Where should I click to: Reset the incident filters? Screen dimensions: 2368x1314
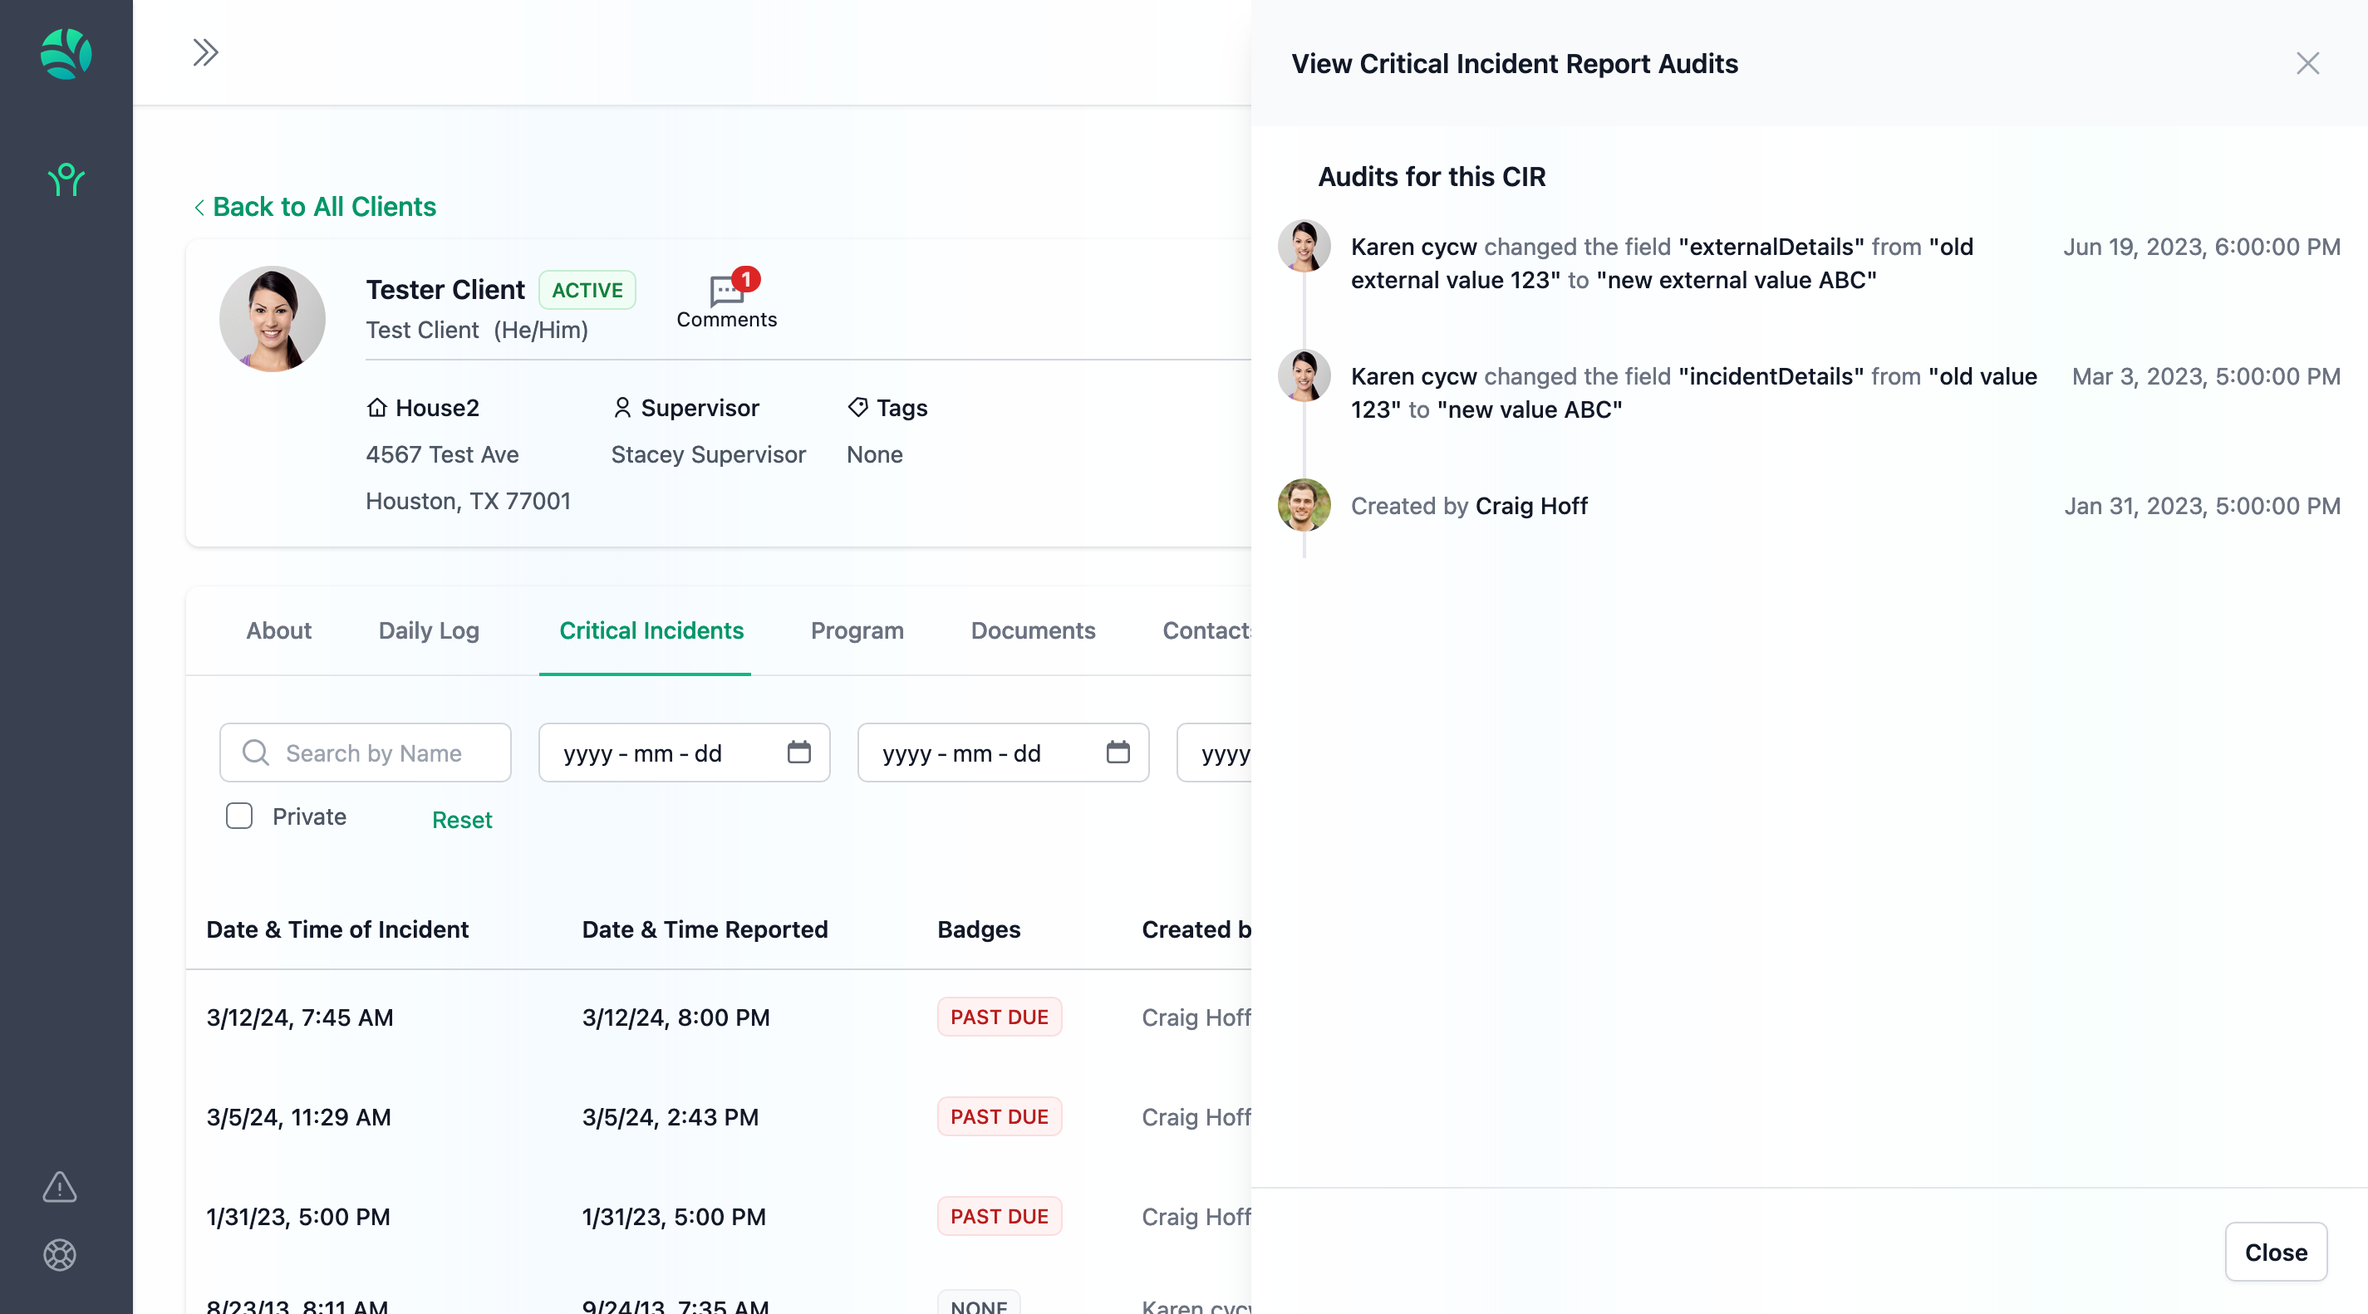[x=461, y=820]
